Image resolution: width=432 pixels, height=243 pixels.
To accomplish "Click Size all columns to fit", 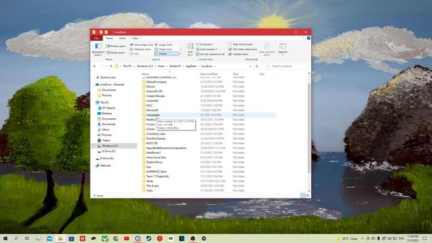I will click(x=210, y=54).
